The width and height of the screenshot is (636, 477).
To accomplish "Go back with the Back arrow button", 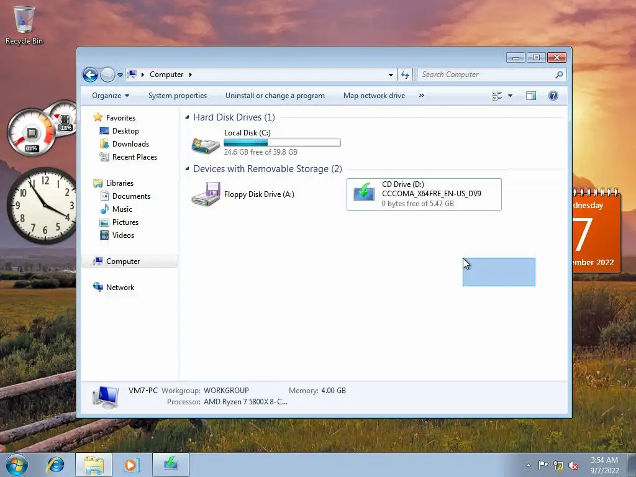I will click(x=90, y=75).
